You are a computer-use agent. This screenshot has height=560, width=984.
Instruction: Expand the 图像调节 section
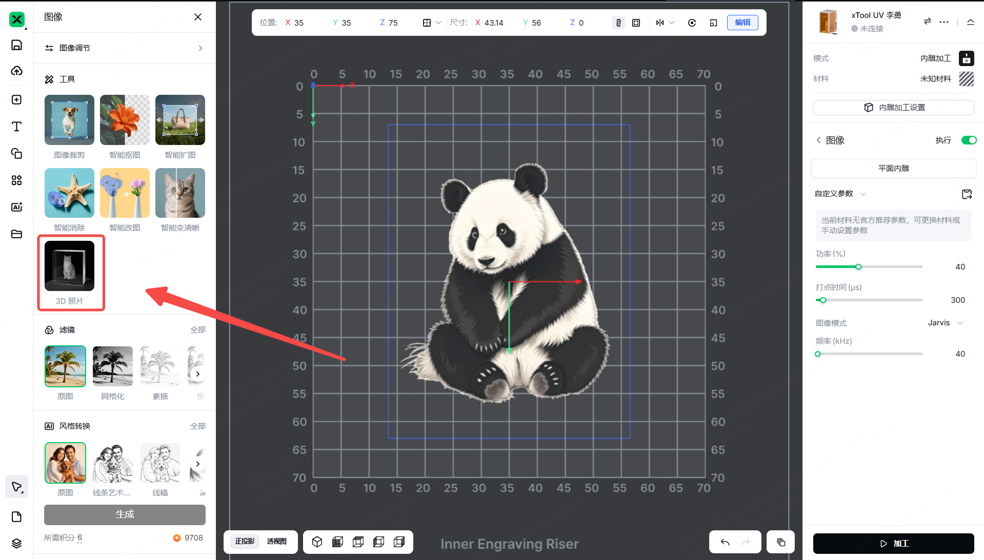pos(125,48)
